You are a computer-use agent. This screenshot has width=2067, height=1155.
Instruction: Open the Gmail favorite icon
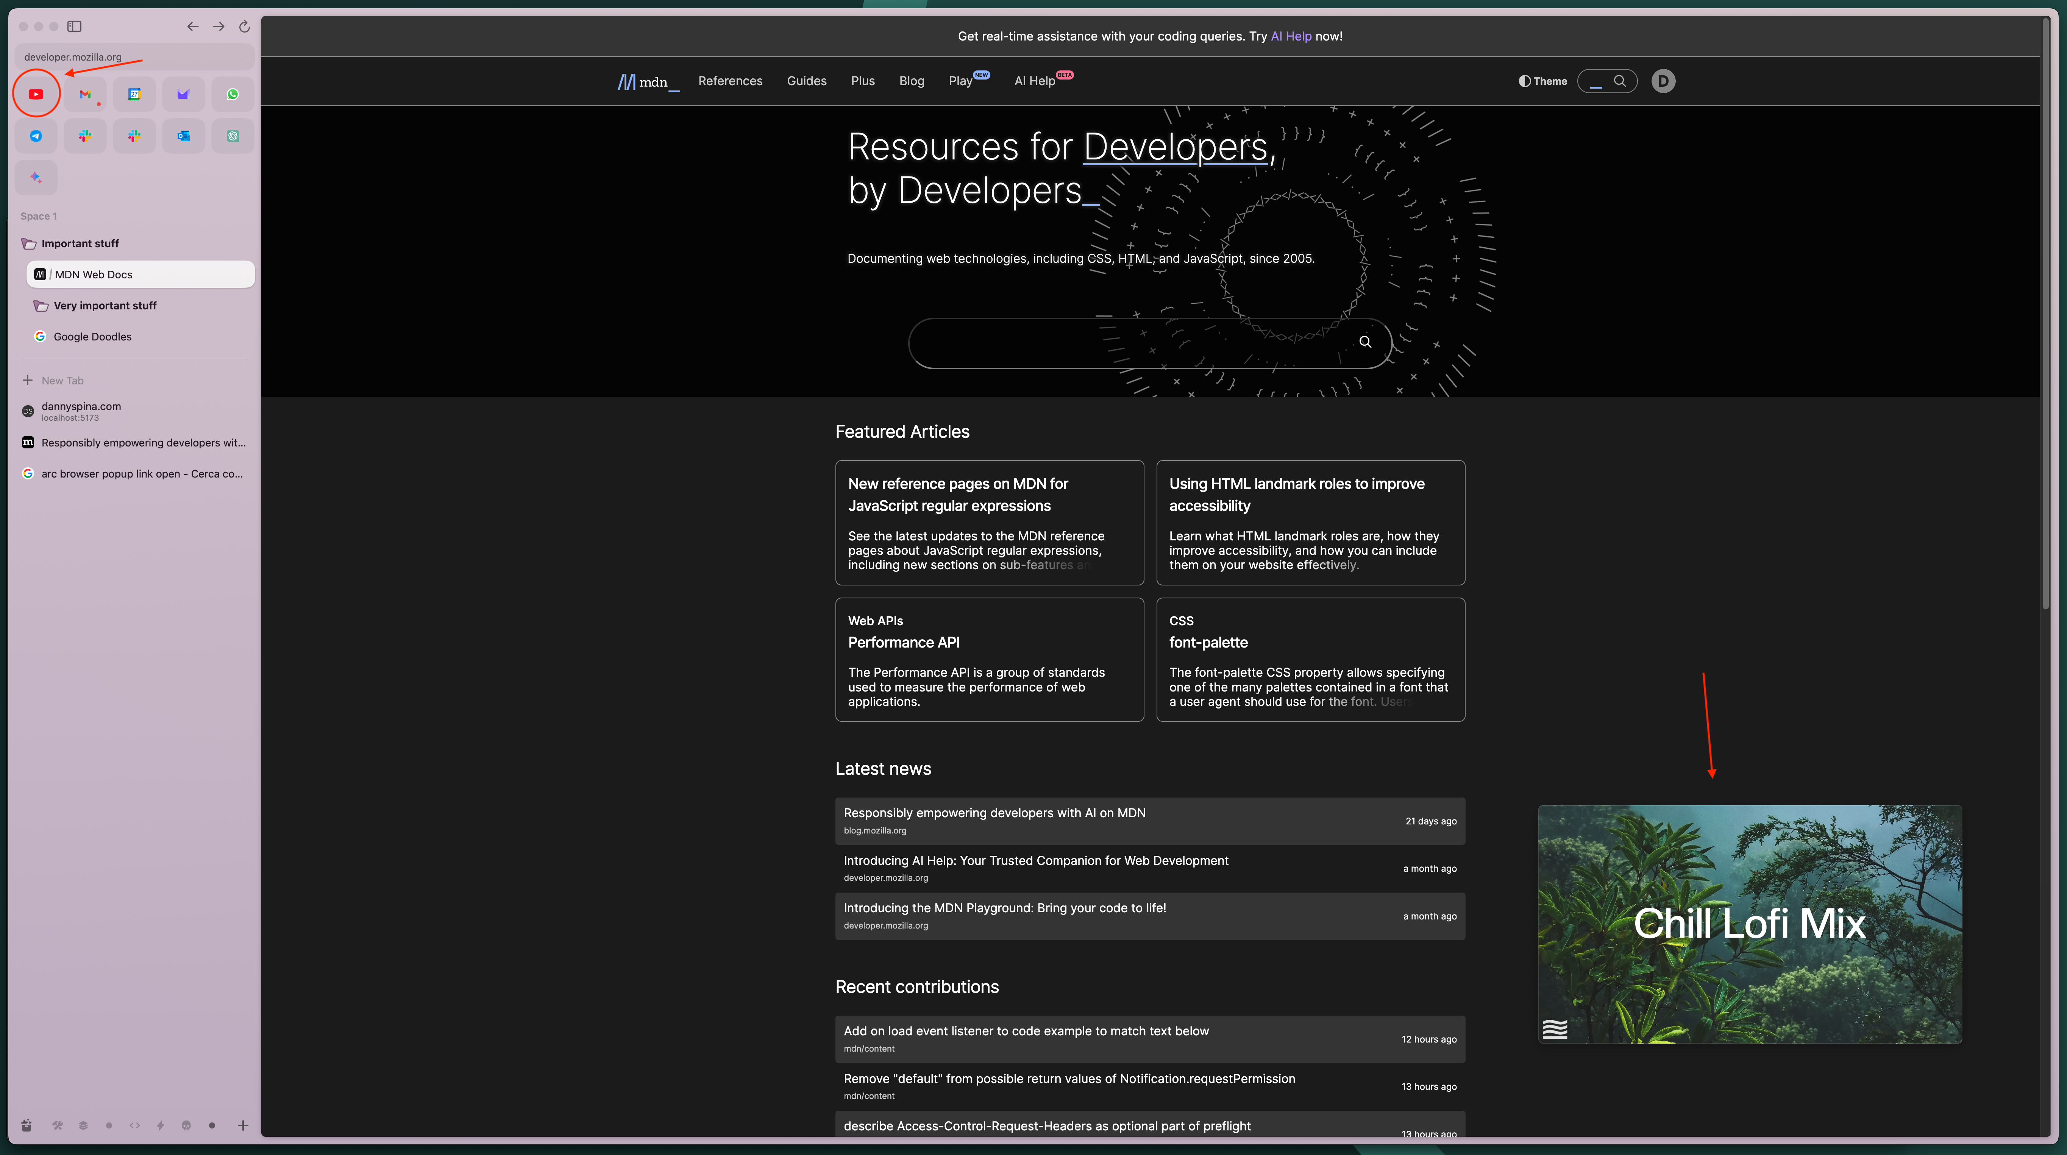[x=85, y=94]
